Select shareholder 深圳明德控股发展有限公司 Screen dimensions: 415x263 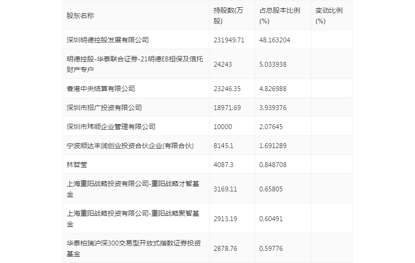108,40
